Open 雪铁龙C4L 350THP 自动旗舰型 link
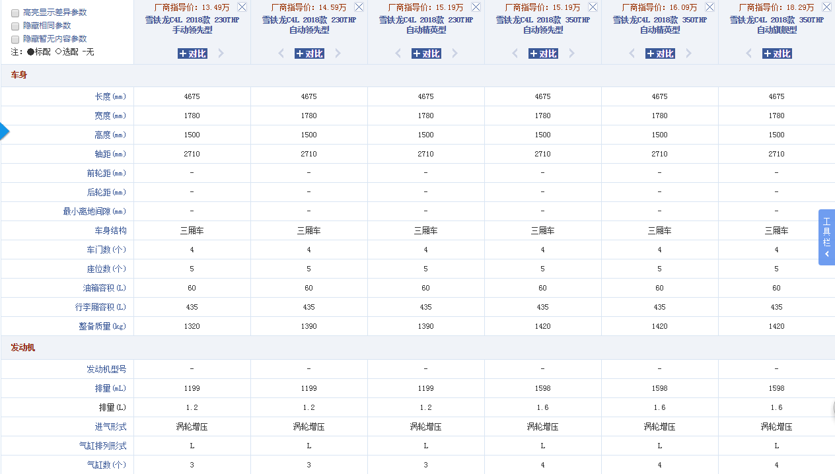Image resolution: width=835 pixels, height=474 pixels. (777, 25)
